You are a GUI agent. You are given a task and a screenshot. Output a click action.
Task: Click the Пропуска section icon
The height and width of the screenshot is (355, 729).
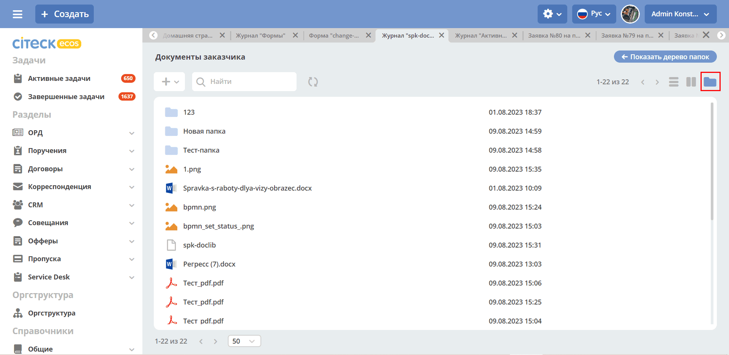(18, 259)
